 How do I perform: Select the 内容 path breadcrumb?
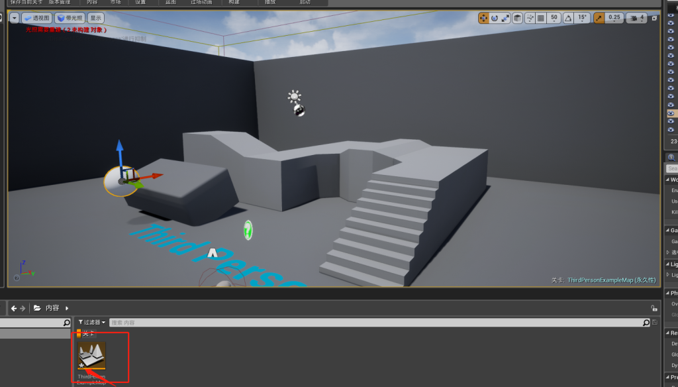(52, 308)
